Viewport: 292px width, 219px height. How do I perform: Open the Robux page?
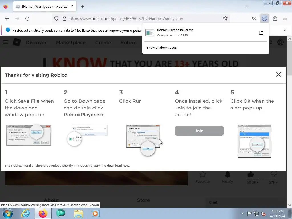pos(128,43)
